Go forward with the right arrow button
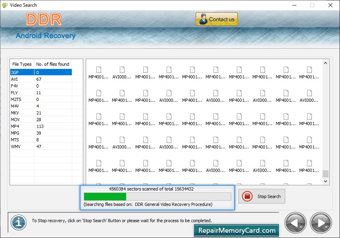The height and width of the screenshot is (238, 340). click(321, 223)
